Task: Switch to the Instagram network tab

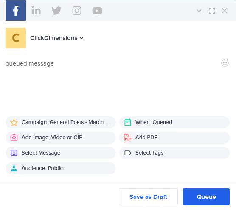Action: (x=77, y=11)
